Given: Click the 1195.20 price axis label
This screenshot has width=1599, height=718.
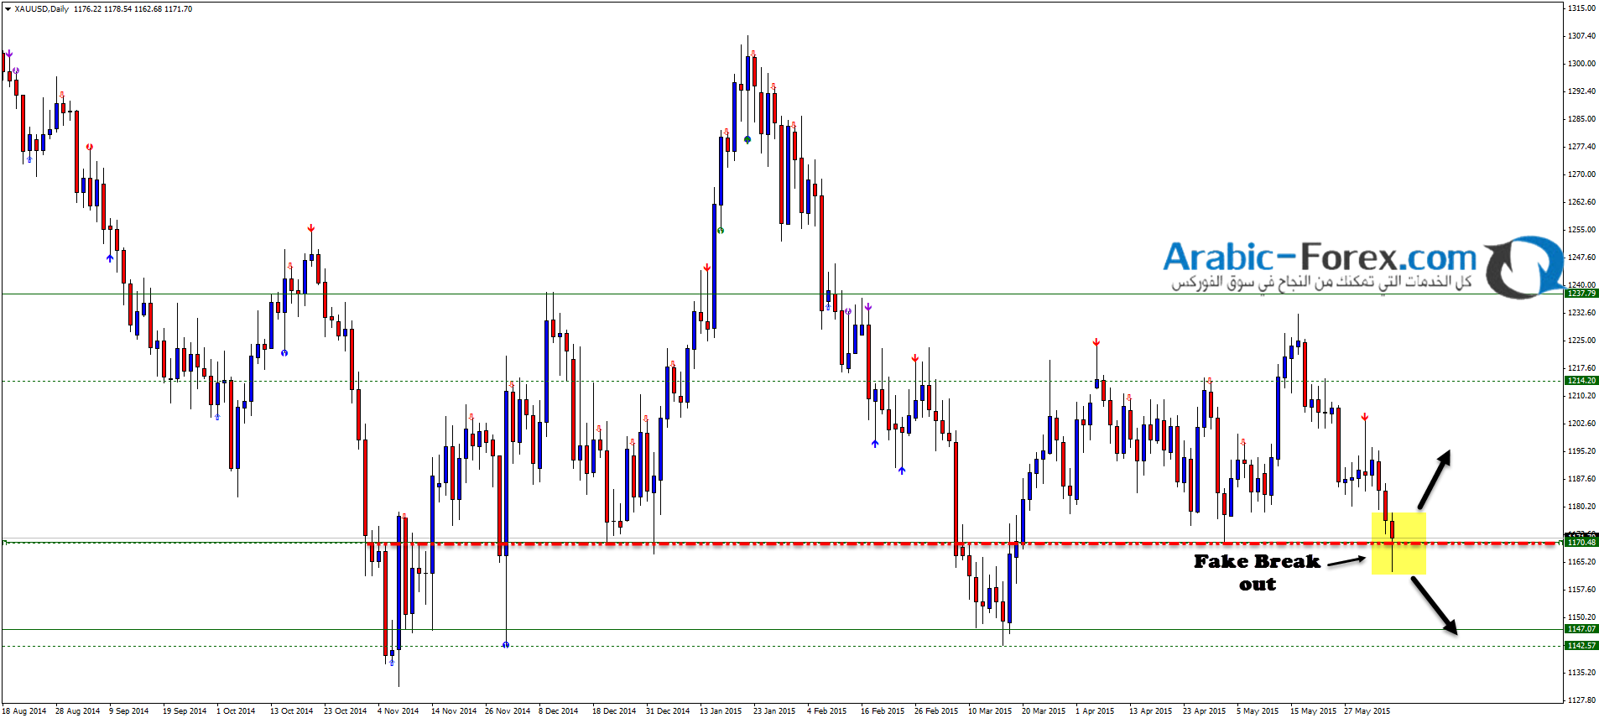Looking at the screenshot, I should 1581,451.
